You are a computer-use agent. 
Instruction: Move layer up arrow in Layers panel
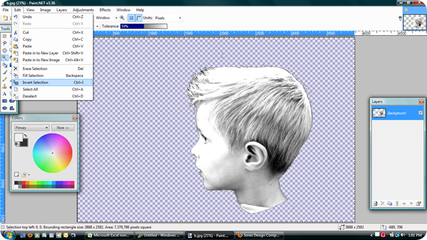click(404, 203)
